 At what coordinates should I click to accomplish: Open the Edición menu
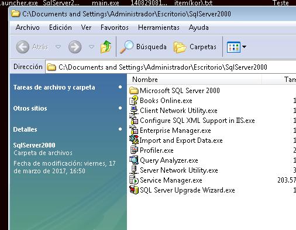click(60, 28)
